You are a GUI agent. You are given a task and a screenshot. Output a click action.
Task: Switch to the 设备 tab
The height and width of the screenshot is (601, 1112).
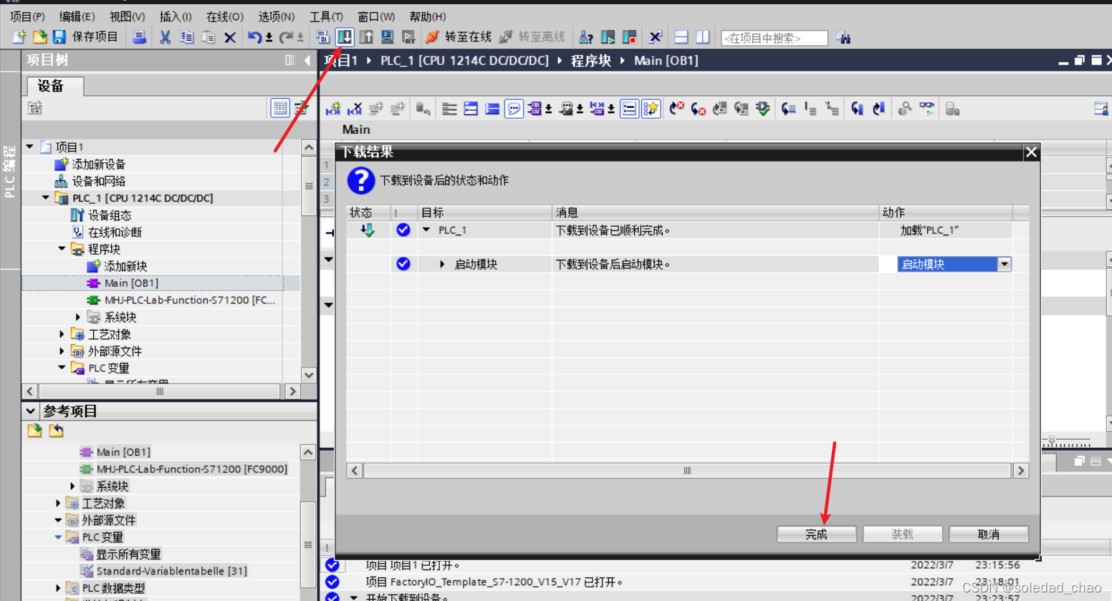pyautogui.click(x=56, y=86)
